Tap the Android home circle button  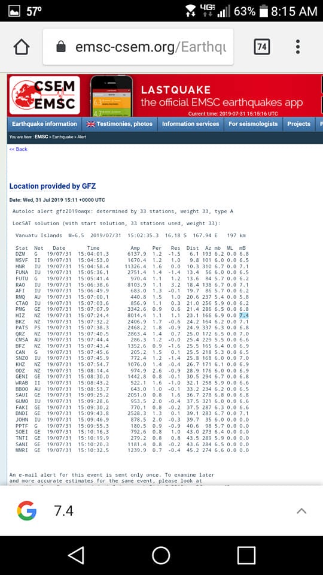[x=161, y=555]
